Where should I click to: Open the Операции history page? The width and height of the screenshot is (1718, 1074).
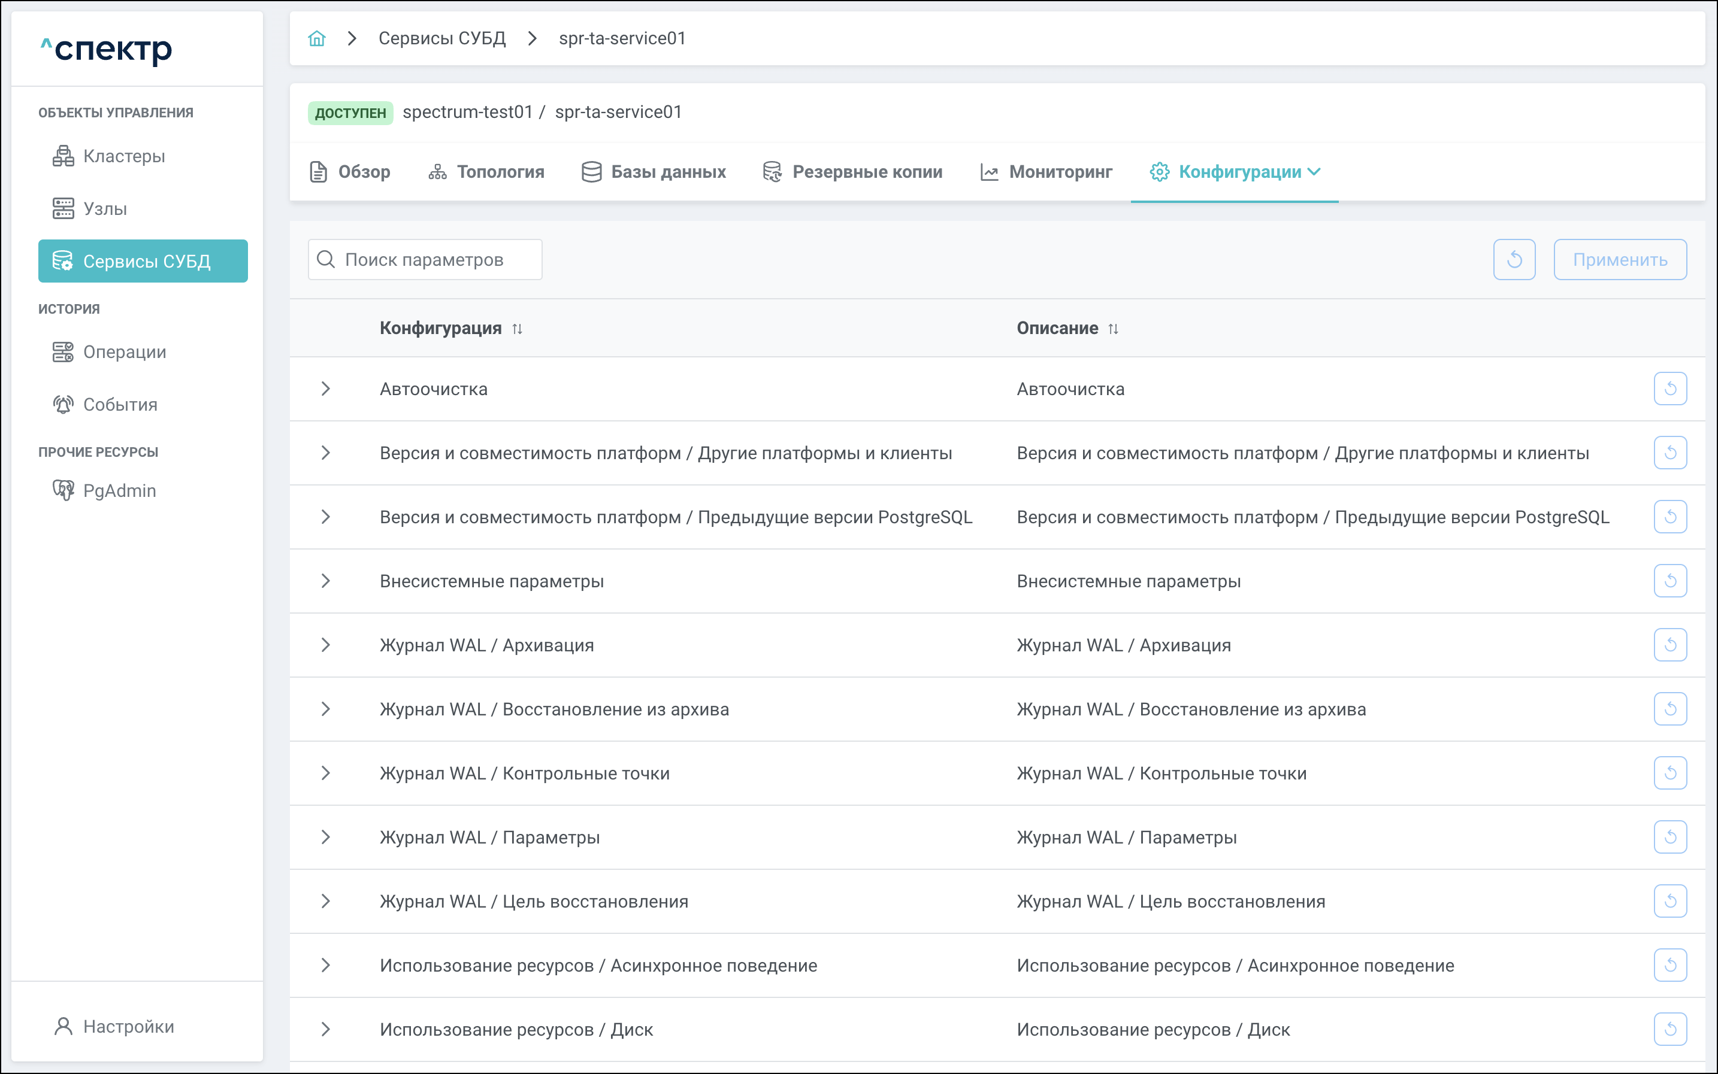[x=123, y=353]
